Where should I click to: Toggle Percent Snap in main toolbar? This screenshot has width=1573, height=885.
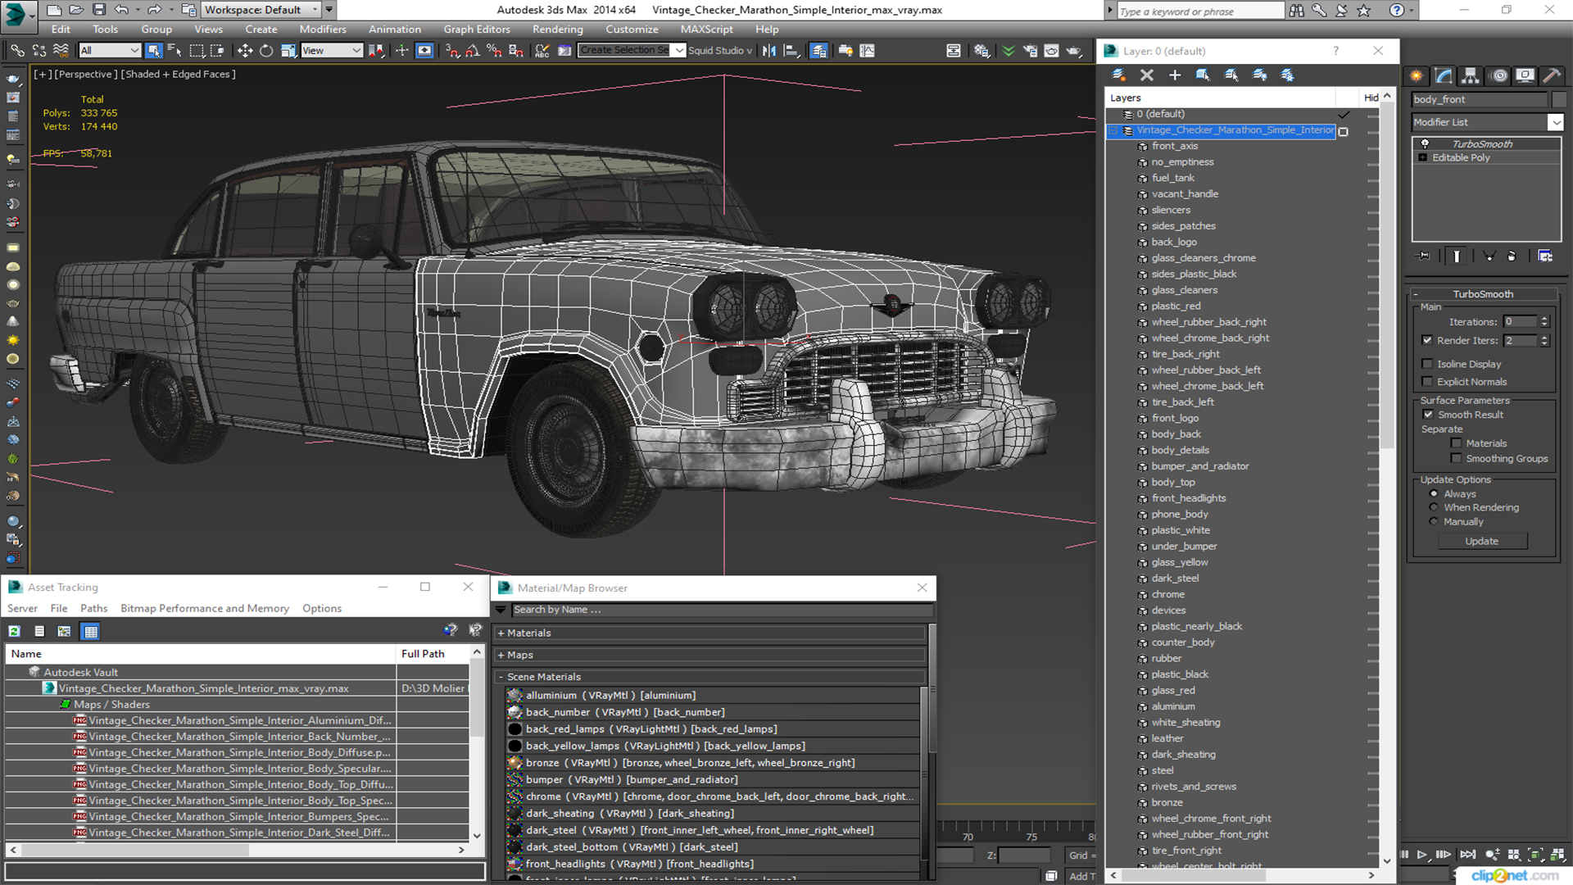pos(494,51)
